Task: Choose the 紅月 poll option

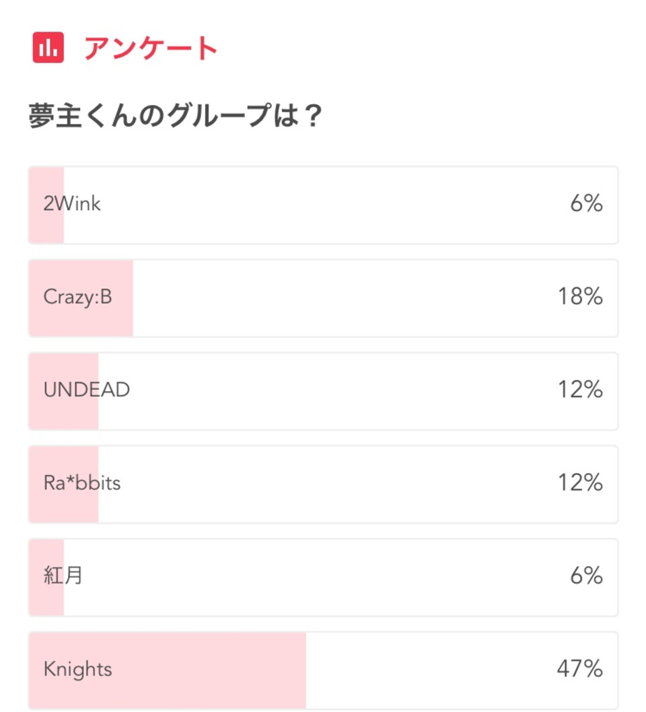Action: pyautogui.click(x=323, y=577)
